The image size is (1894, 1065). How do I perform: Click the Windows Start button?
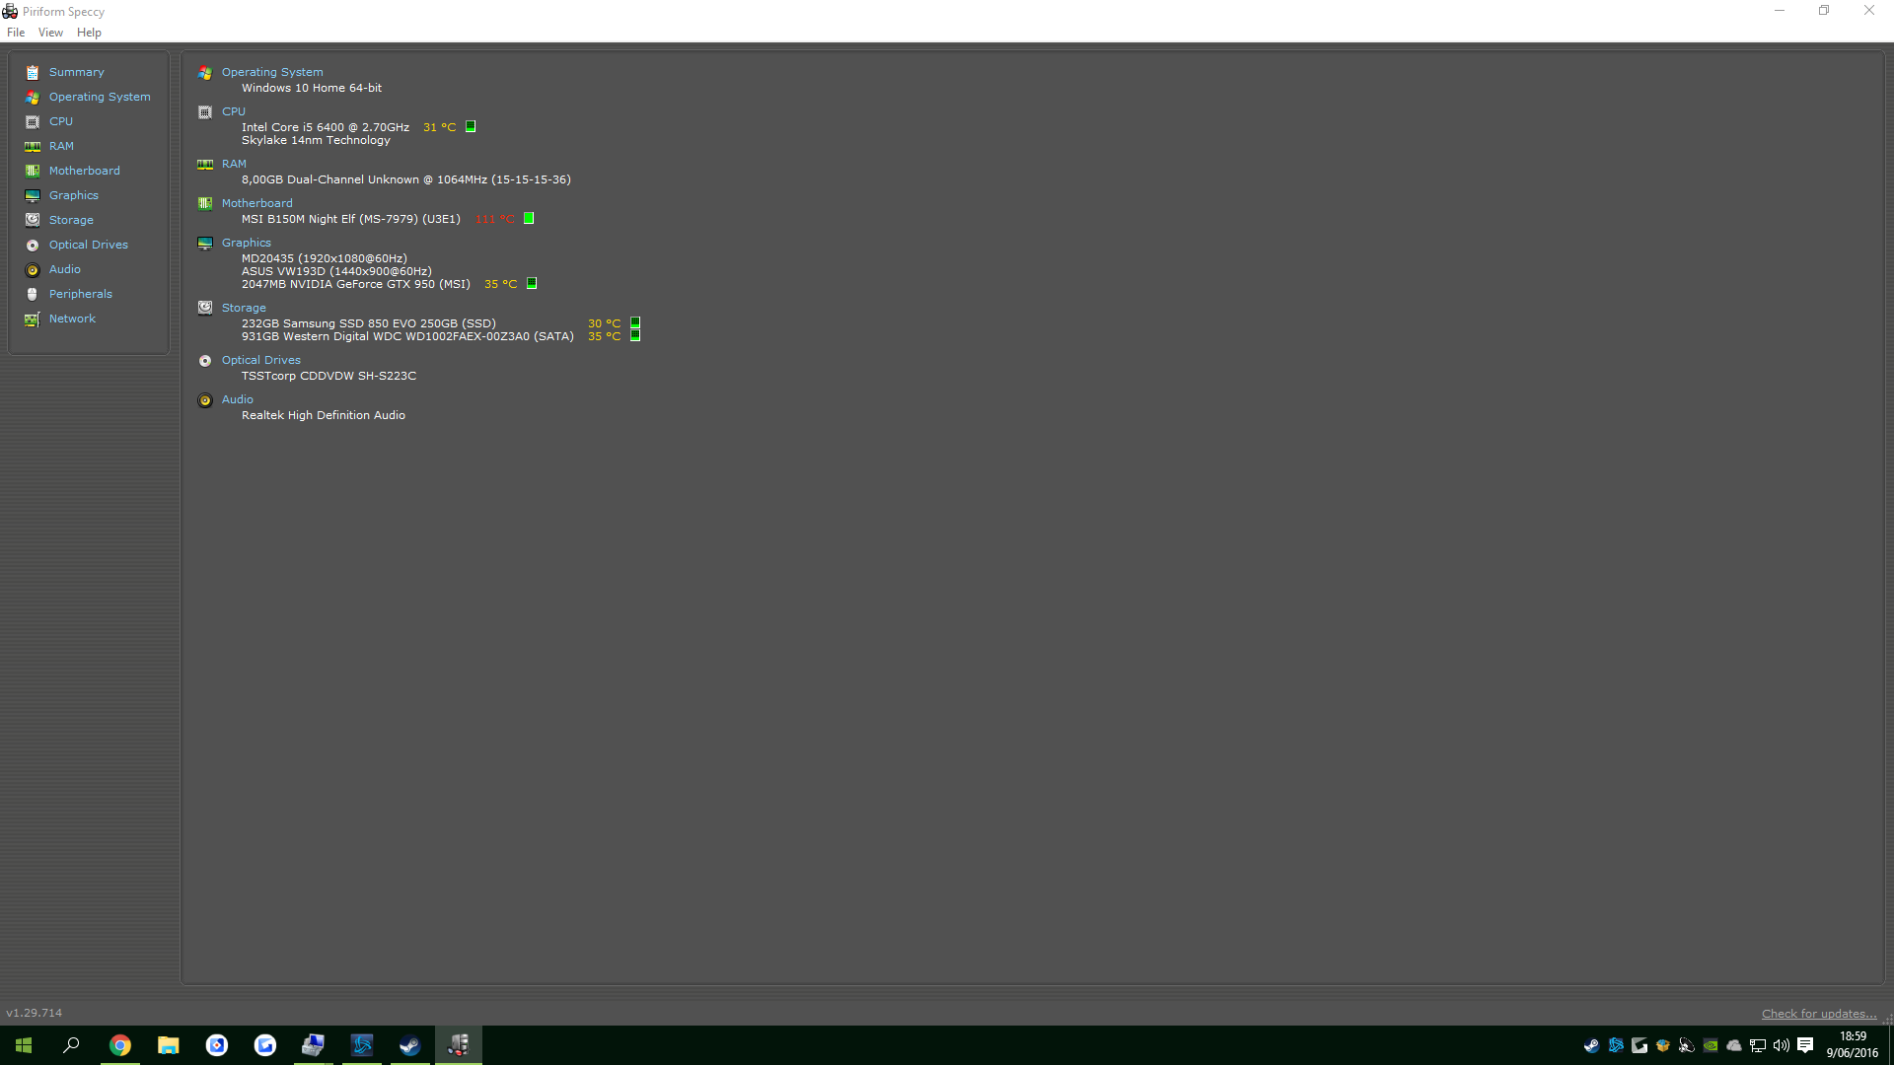pos(22,1045)
